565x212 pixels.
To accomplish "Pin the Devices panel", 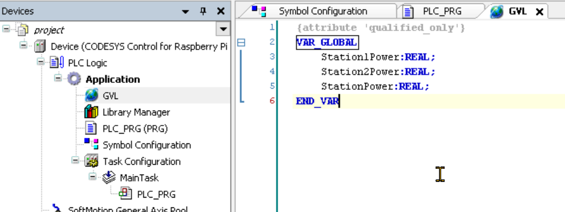I will [x=203, y=11].
